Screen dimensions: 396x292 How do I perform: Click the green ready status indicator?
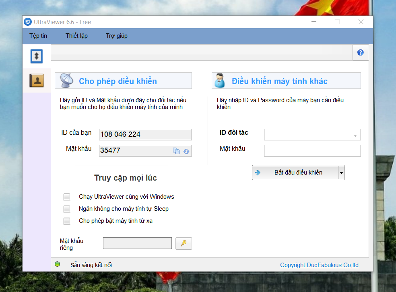[57, 264]
